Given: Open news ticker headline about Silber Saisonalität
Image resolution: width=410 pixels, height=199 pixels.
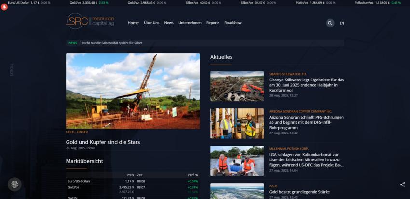Looking at the screenshot, I should click(112, 43).
